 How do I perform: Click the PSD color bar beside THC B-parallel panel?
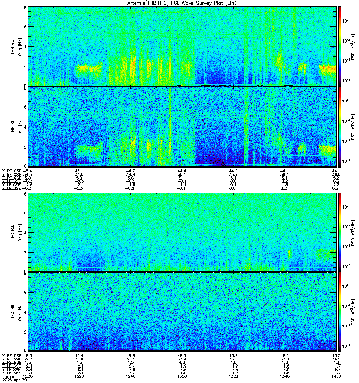pyautogui.click(x=340, y=312)
